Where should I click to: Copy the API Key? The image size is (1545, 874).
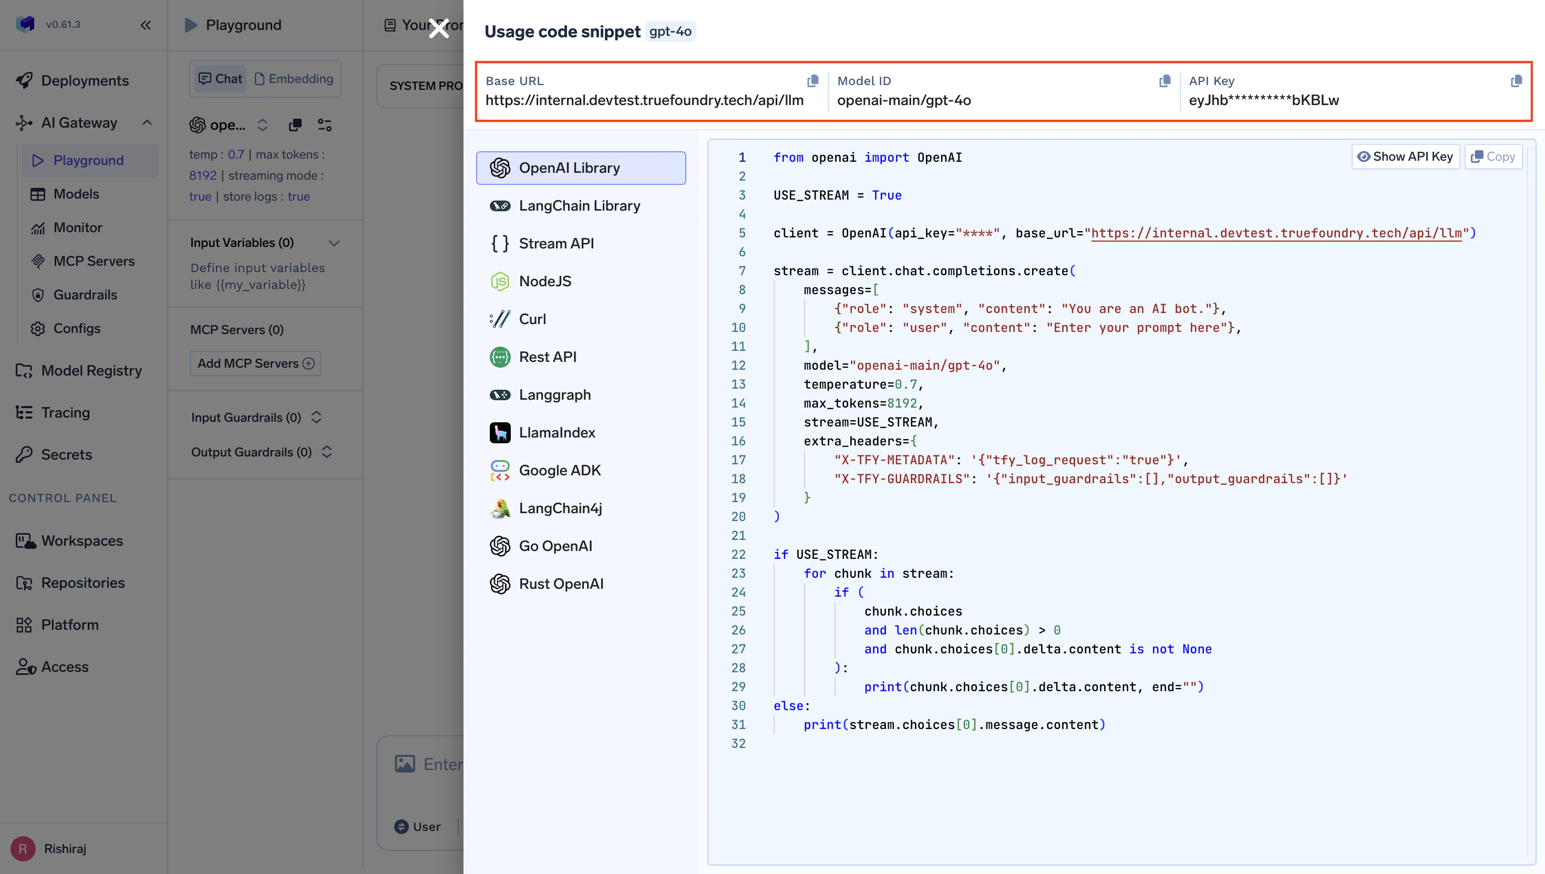(1516, 80)
